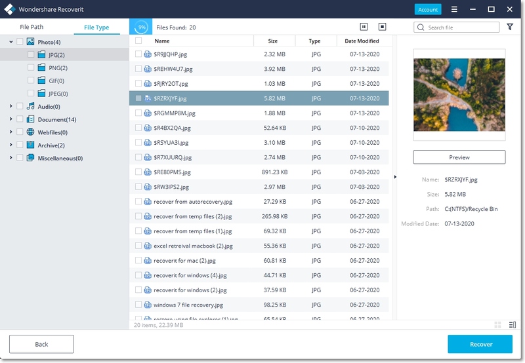Expand the Webfiles(0) tree node
525x363 pixels.
(x=10, y=132)
